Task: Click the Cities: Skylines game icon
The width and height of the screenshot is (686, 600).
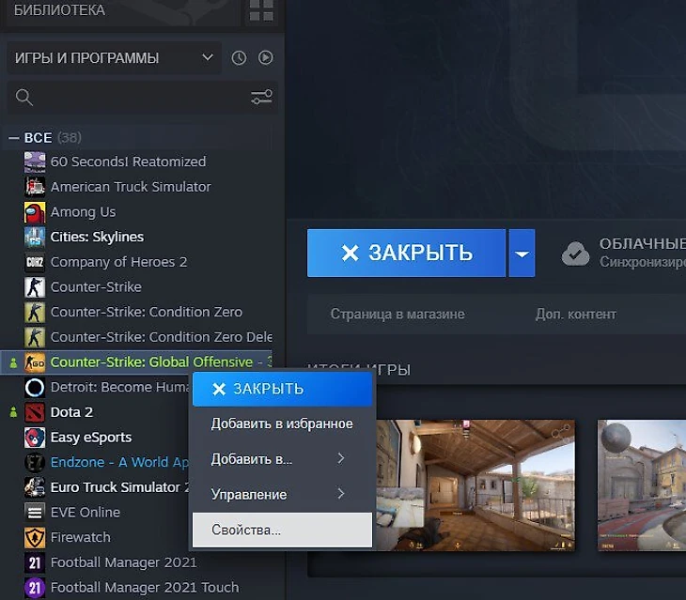Action: click(x=35, y=237)
